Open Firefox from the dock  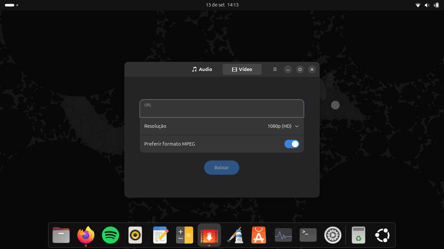[86, 235]
